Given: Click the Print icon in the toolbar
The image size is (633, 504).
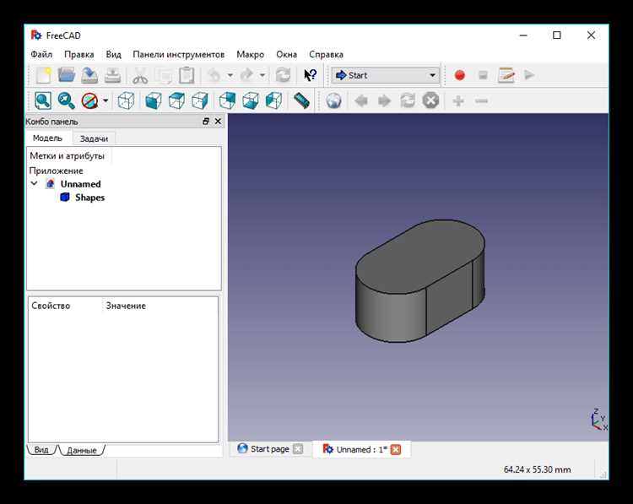Looking at the screenshot, I should point(112,75).
